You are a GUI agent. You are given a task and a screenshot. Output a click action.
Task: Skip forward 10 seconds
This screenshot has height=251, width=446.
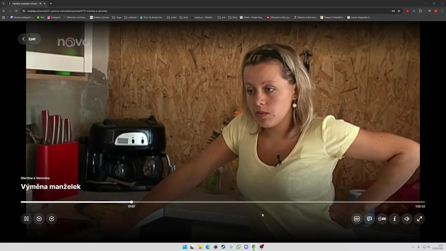pyautogui.click(x=52, y=219)
